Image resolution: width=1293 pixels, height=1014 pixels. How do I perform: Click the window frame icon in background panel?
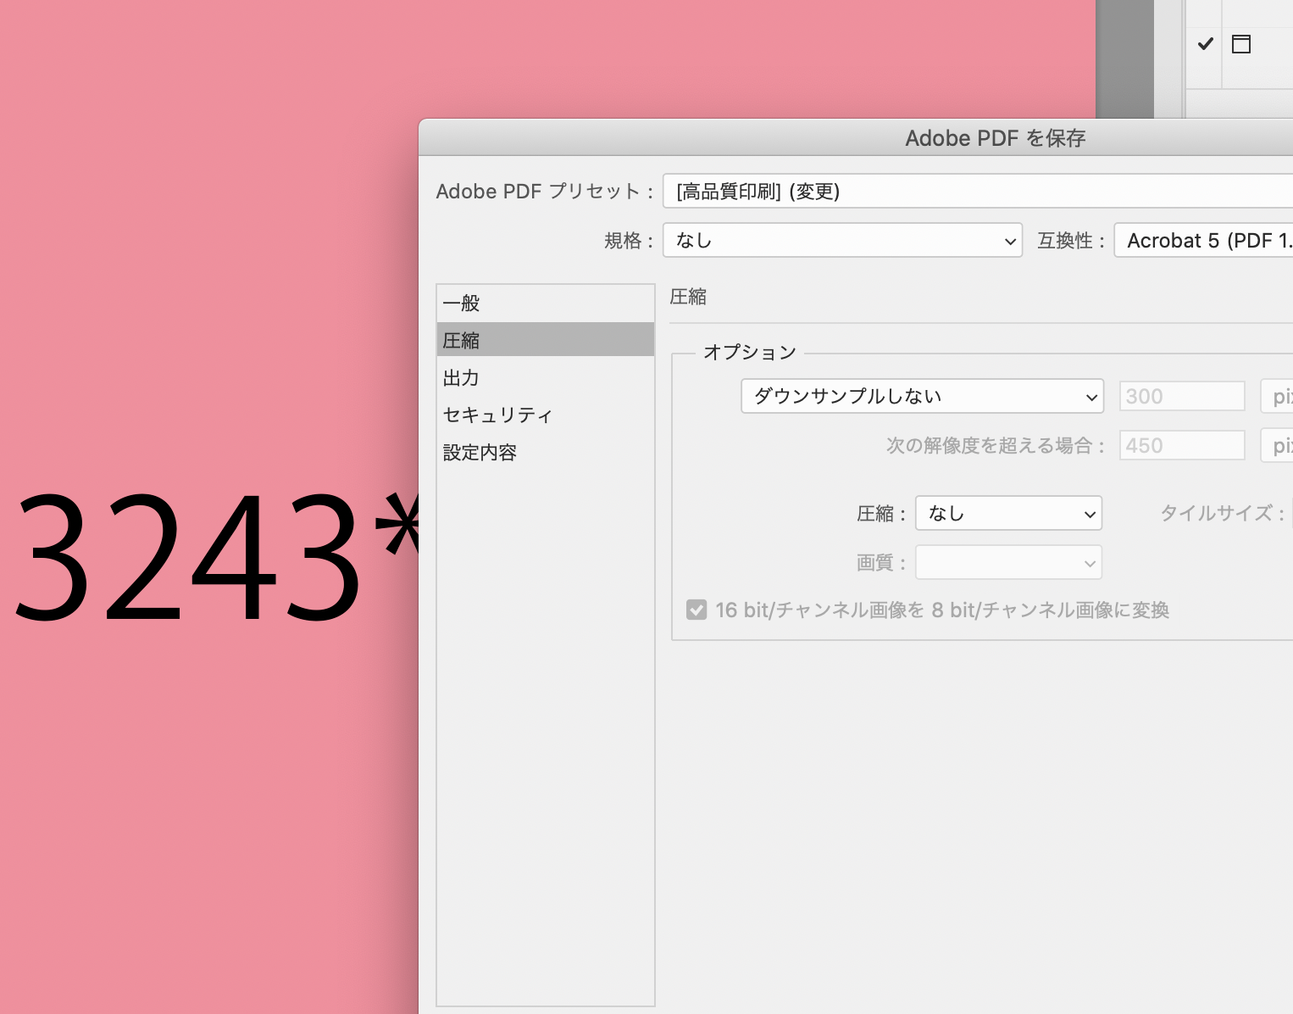tap(1241, 44)
